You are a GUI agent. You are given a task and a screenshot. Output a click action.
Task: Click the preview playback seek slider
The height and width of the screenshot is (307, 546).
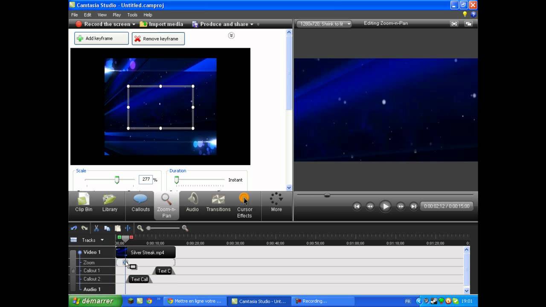click(327, 195)
